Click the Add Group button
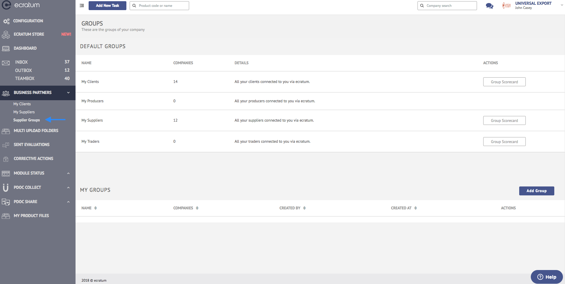 536,191
